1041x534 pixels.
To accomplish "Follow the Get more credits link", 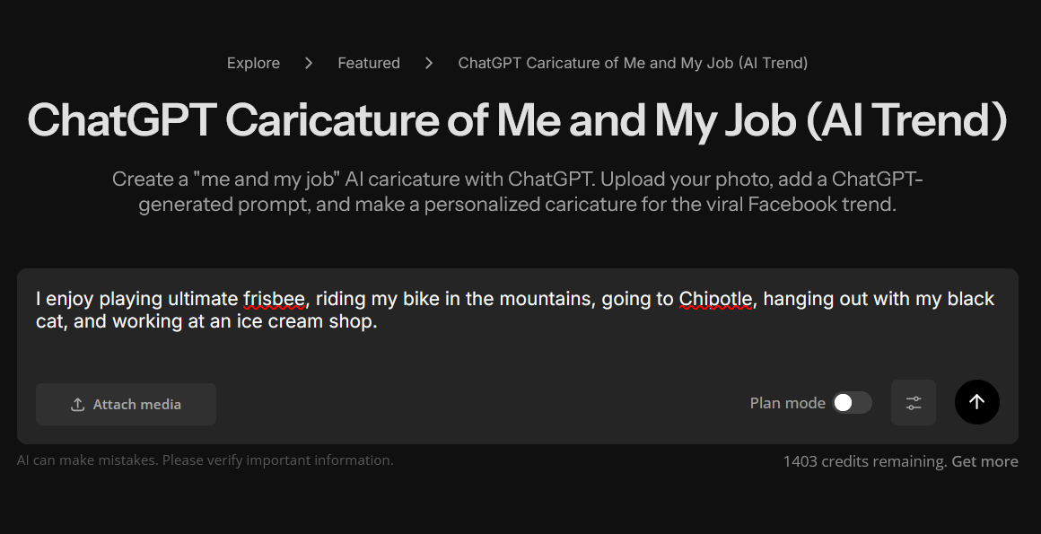I will point(984,461).
